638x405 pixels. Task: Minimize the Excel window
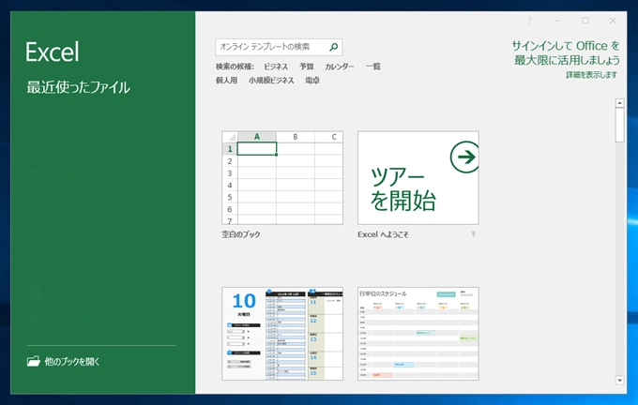coord(557,21)
